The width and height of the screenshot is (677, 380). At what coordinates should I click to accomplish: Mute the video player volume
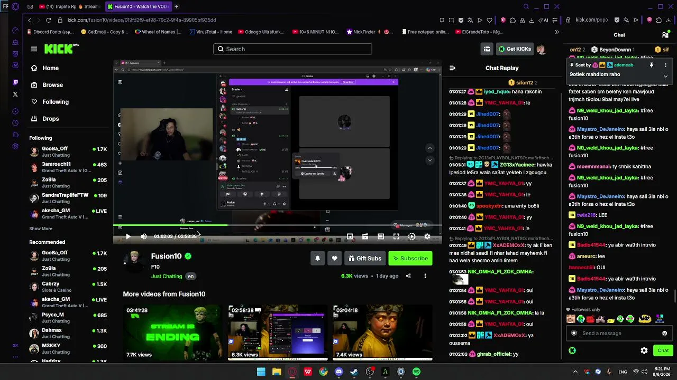coord(143,236)
